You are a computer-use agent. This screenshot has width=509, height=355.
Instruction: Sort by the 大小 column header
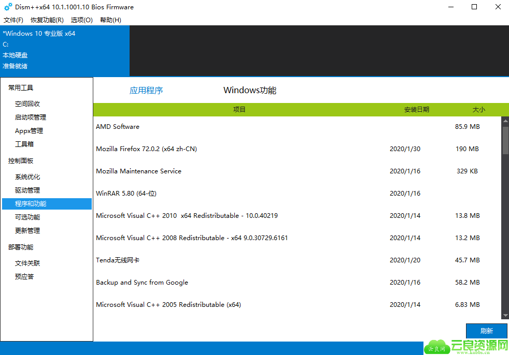[478, 110]
